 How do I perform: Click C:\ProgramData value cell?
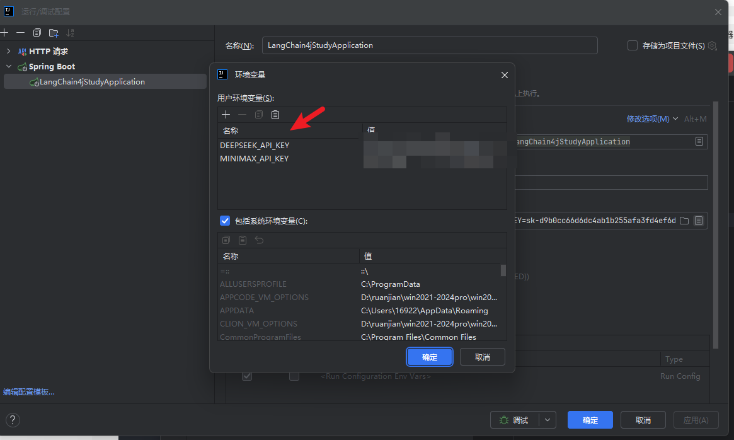click(x=391, y=284)
